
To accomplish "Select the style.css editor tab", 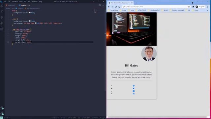I will coord(24,5).
